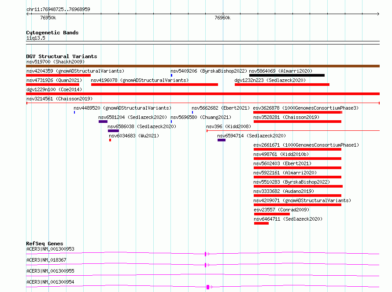Viewport: 392px width, 292px height.
Task: Select purple bar under nsv6594714
Action: (x=222, y=140)
